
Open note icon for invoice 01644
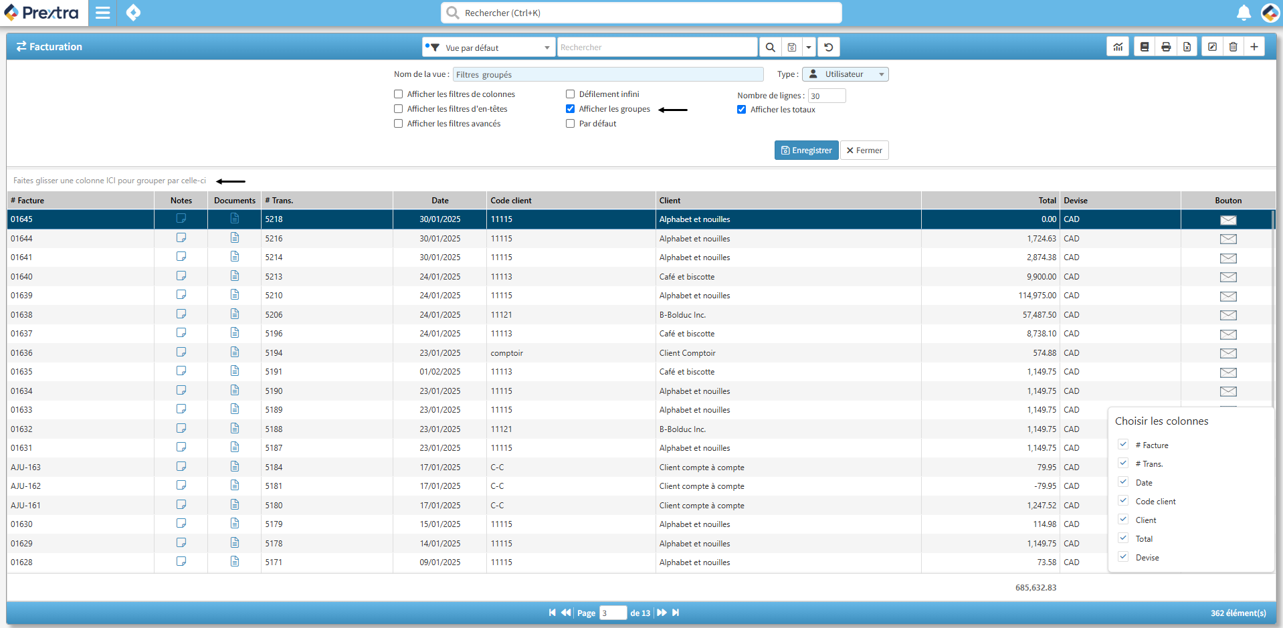pyautogui.click(x=181, y=238)
